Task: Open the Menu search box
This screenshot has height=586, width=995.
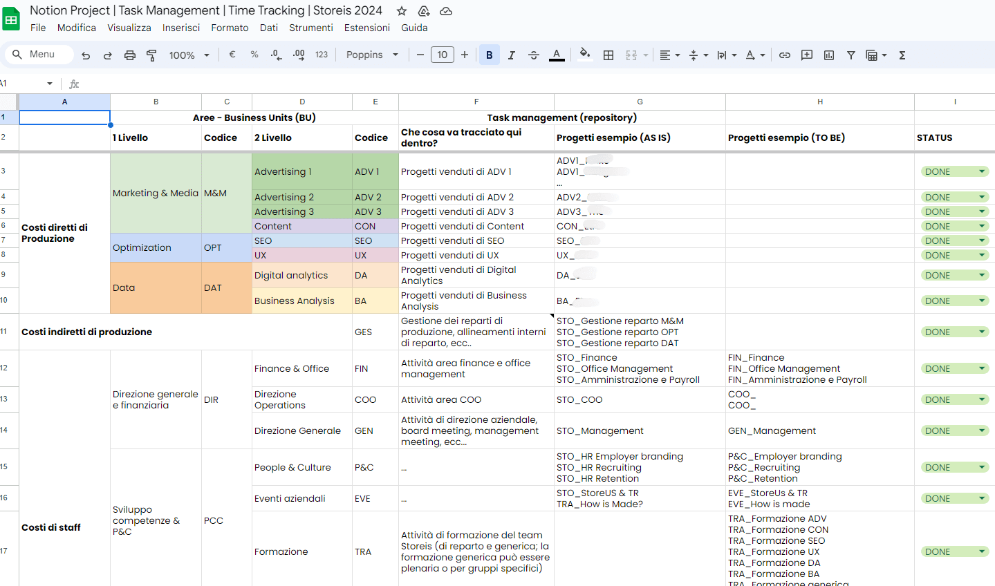Action: [x=39, y=54]
